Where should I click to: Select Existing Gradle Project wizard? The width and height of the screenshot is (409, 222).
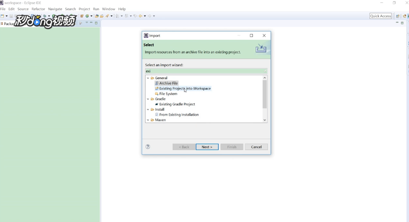[175, 104]
